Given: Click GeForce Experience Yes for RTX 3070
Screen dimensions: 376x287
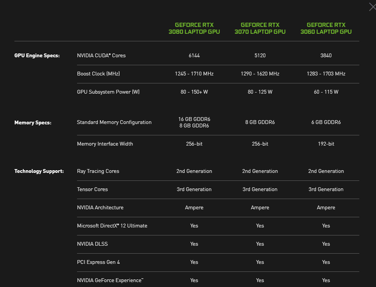Looking at the screenshot, I should [260, 280].
